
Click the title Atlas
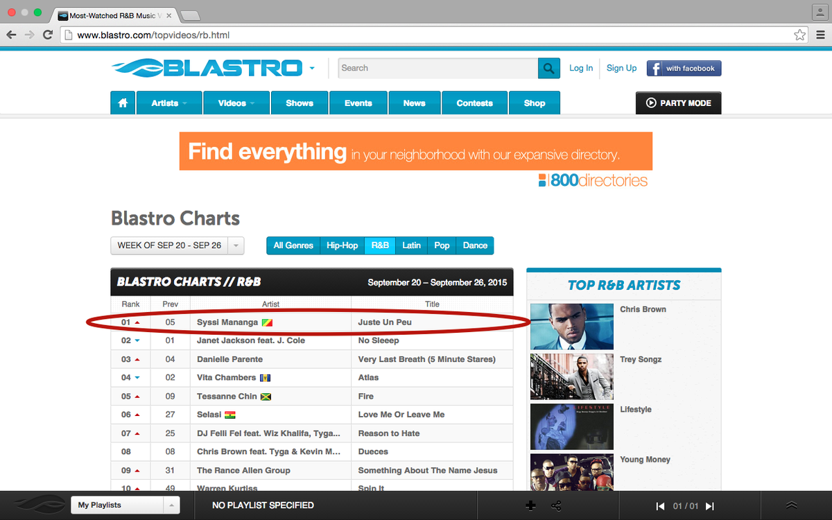click(x=368, y=377)
